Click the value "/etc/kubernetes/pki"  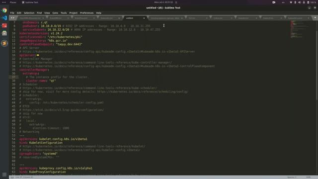pos(65,37)
